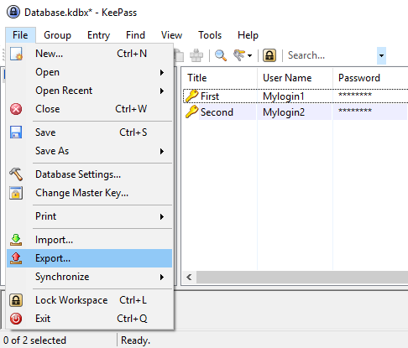Click the paste clipboard toolbar icon
Viewport: 408px width, 348px height.
[179, 55]
